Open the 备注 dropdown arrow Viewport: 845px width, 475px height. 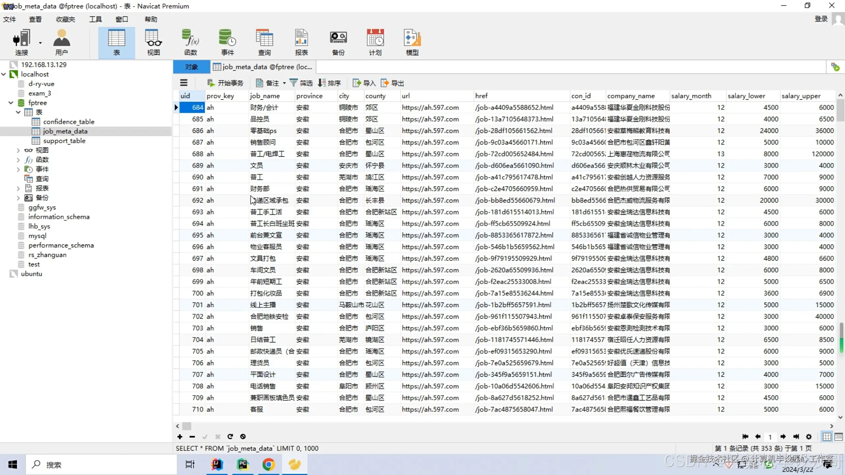tap(284, 83)
